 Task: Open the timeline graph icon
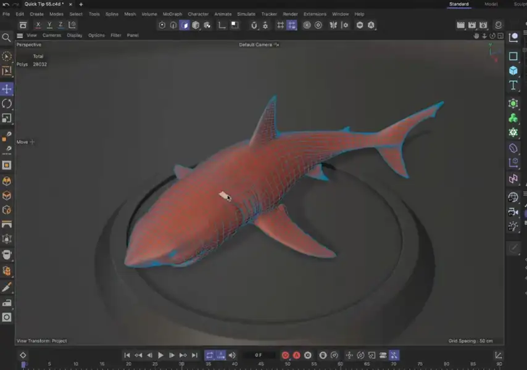(x=499, y=355)
